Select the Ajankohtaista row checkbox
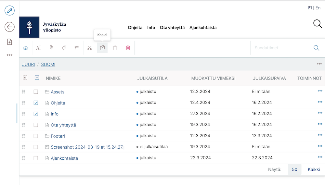The height and width of the screenshot is (185, 325). click(x=36, y=158)
